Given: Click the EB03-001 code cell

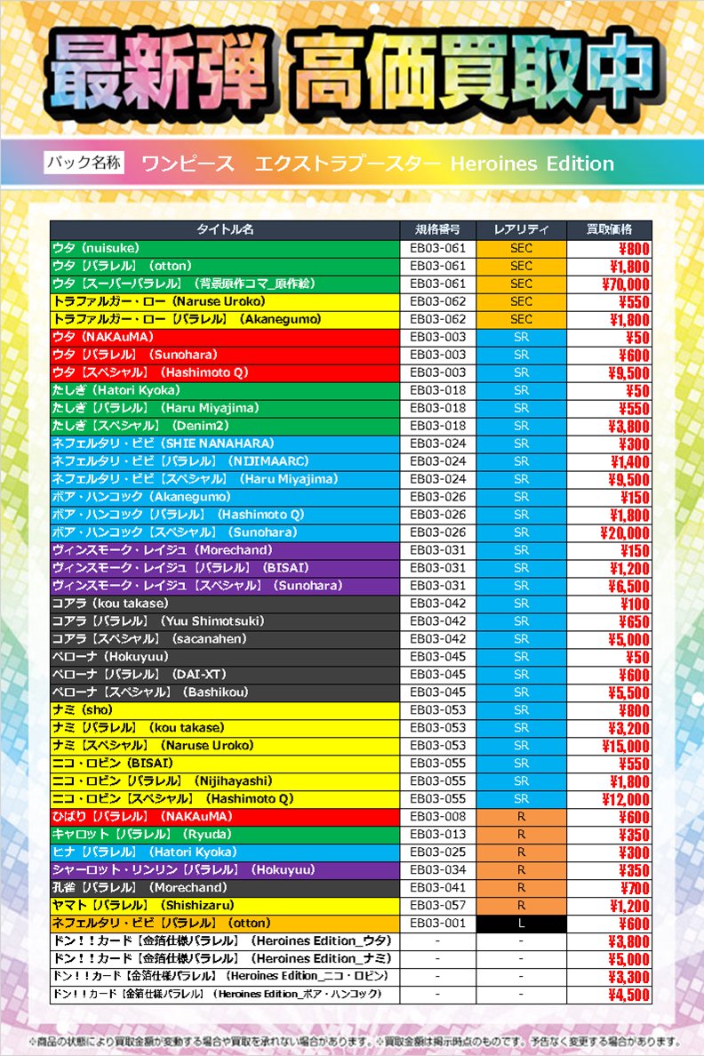Looking at the screenshot, I should click(438, 924).
